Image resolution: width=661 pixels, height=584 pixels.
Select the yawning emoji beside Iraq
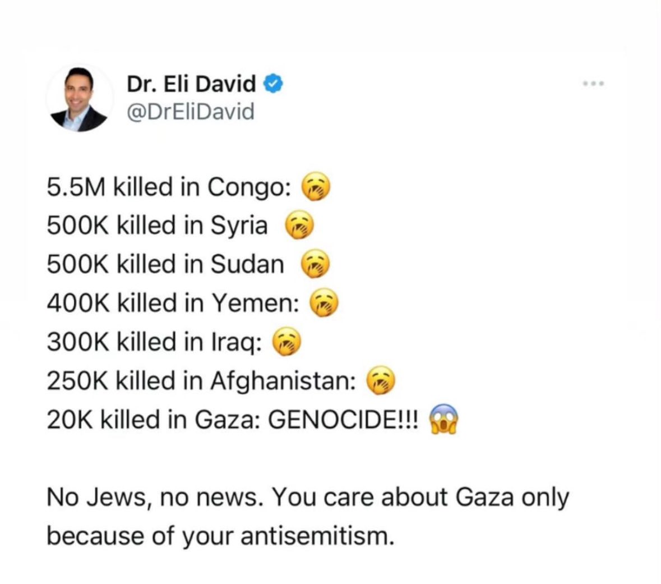[x=287, y=342]
